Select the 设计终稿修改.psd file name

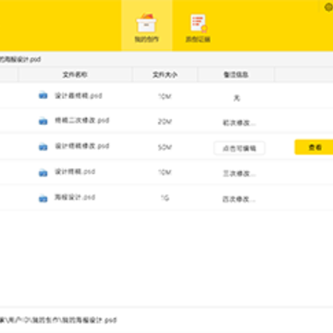coord(82,146)
